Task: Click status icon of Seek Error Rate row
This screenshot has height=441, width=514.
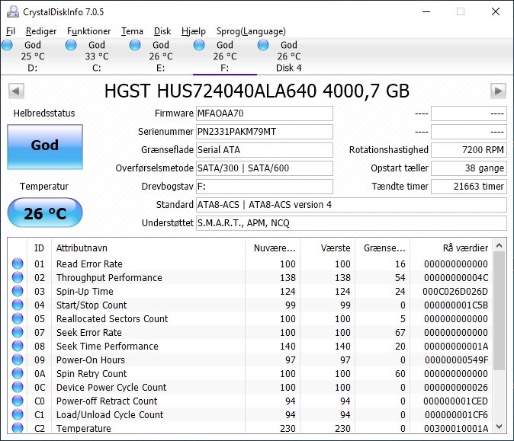Action: [18, 332]
